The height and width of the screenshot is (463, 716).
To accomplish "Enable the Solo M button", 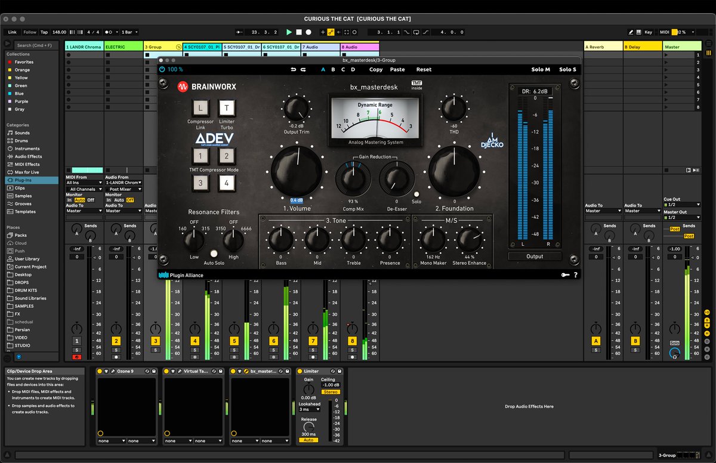I will (x=541, y=69).
